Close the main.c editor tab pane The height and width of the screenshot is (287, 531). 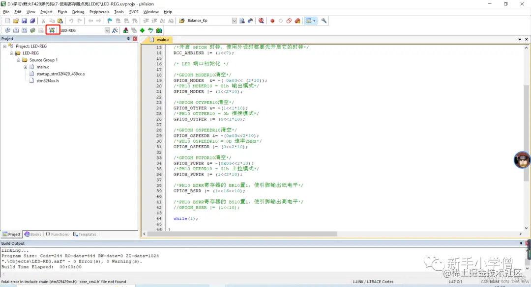click(526, 40)
